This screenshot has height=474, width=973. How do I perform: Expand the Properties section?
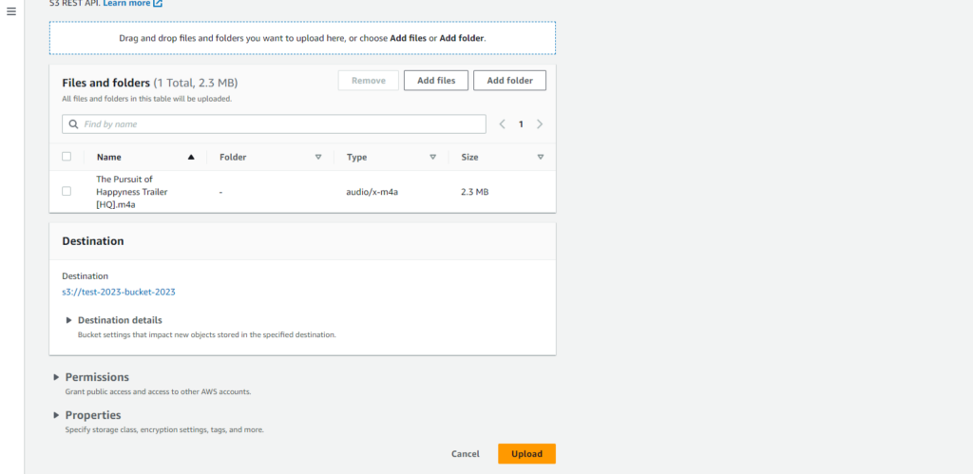pyautogui.click(x=56, y=415)
